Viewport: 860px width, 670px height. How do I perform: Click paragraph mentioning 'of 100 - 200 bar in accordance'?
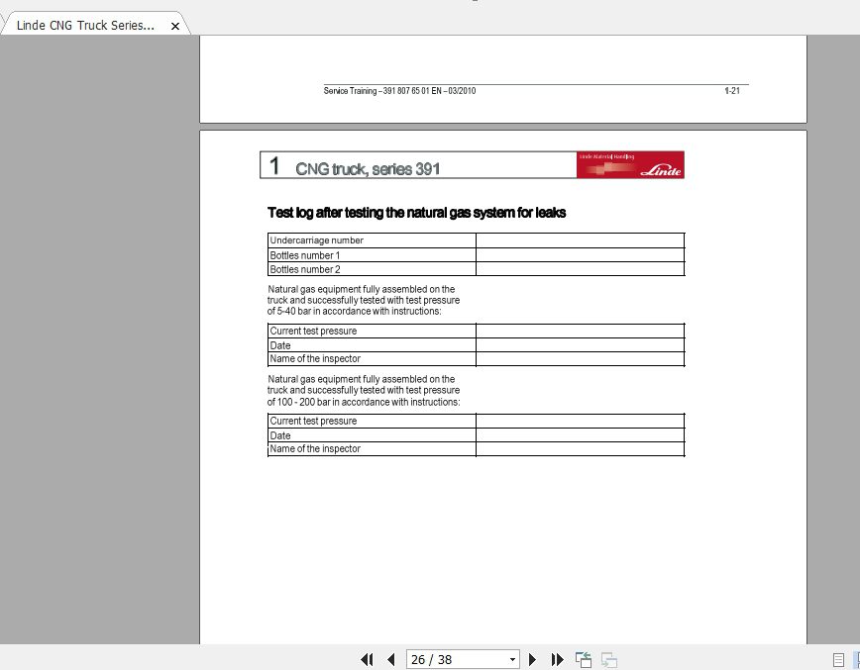(x=363, y=390)
